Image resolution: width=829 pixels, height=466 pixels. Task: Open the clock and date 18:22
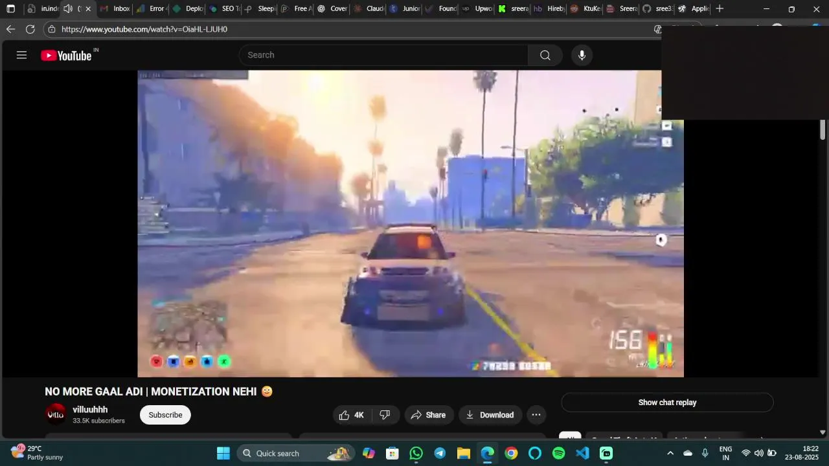coord(802,453)
